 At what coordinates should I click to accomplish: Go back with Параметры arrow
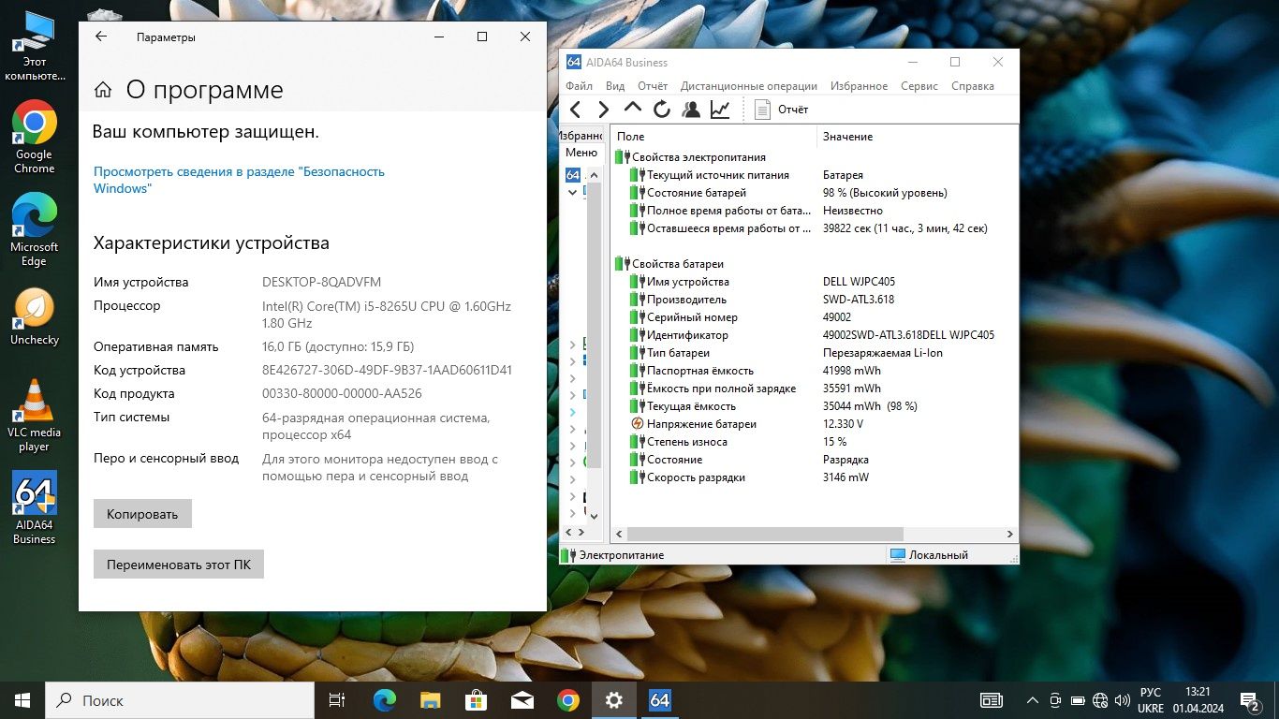pos(101,37)
